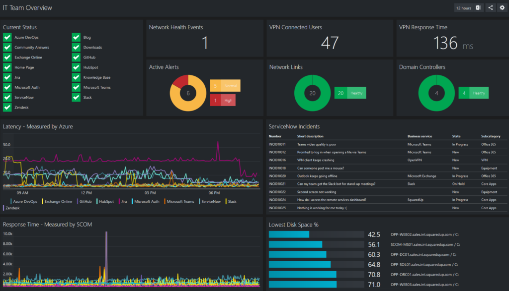
Task: Toggle Microsoft Auth series in latency legend
Action: [x=146, y=201]
